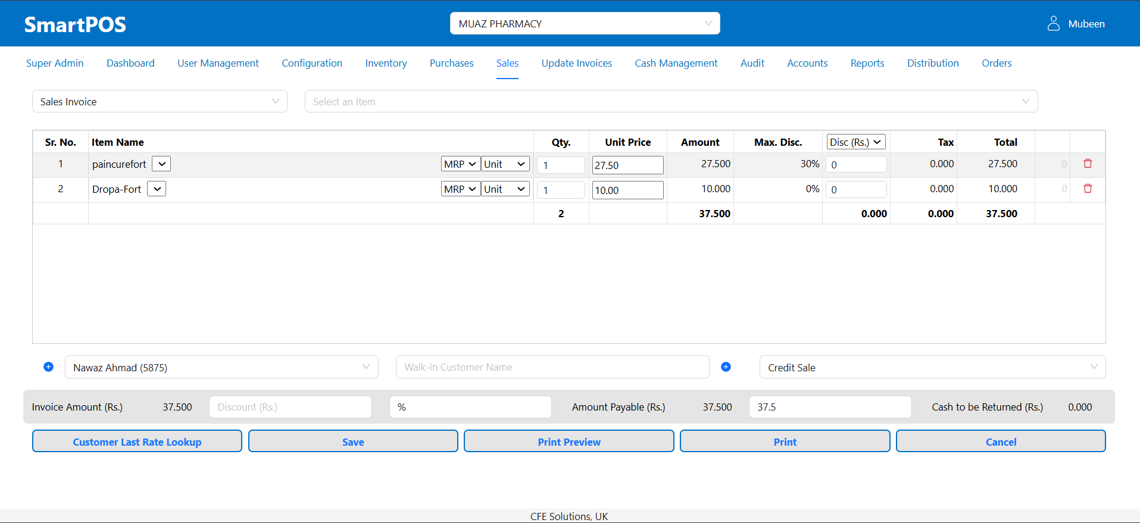The width and height of the screenshot is (1140, 523).
Task: Open Unit dropdown for paincurefort row
Action: coord(505,164)
